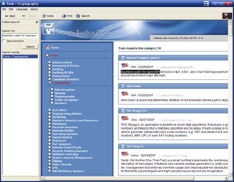The height and width of the screenshot is (182, 234).
Task: Click the Print toolbar printer icon
Action: tap(64, 16)
